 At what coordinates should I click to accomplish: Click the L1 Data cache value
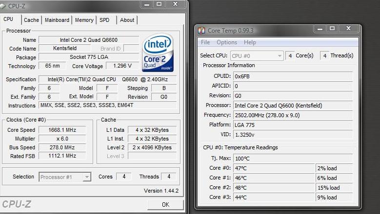click(152, 130)
